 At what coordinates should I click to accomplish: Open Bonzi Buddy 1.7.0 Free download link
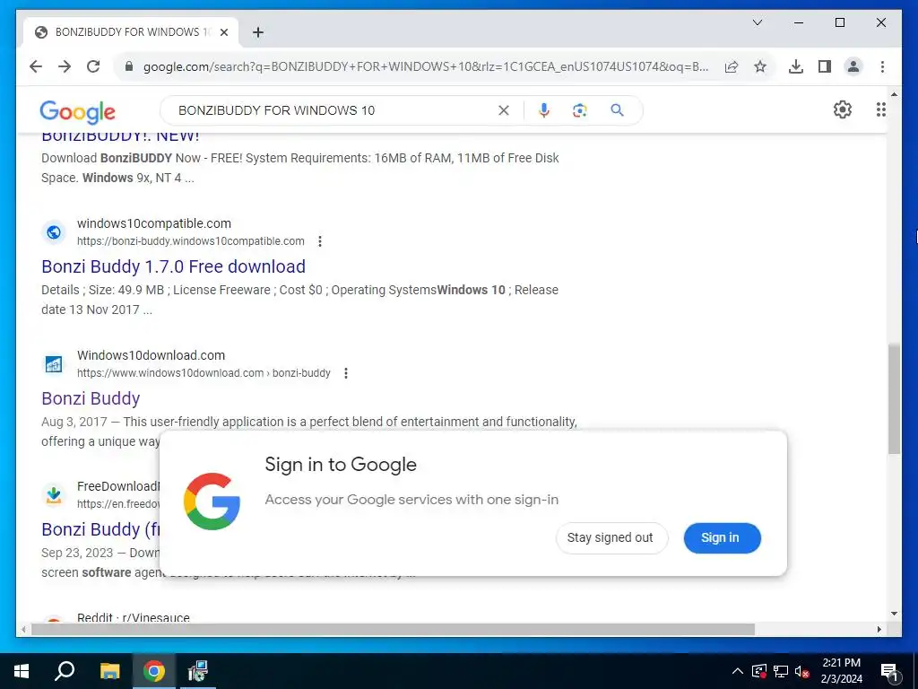point(173,266)
